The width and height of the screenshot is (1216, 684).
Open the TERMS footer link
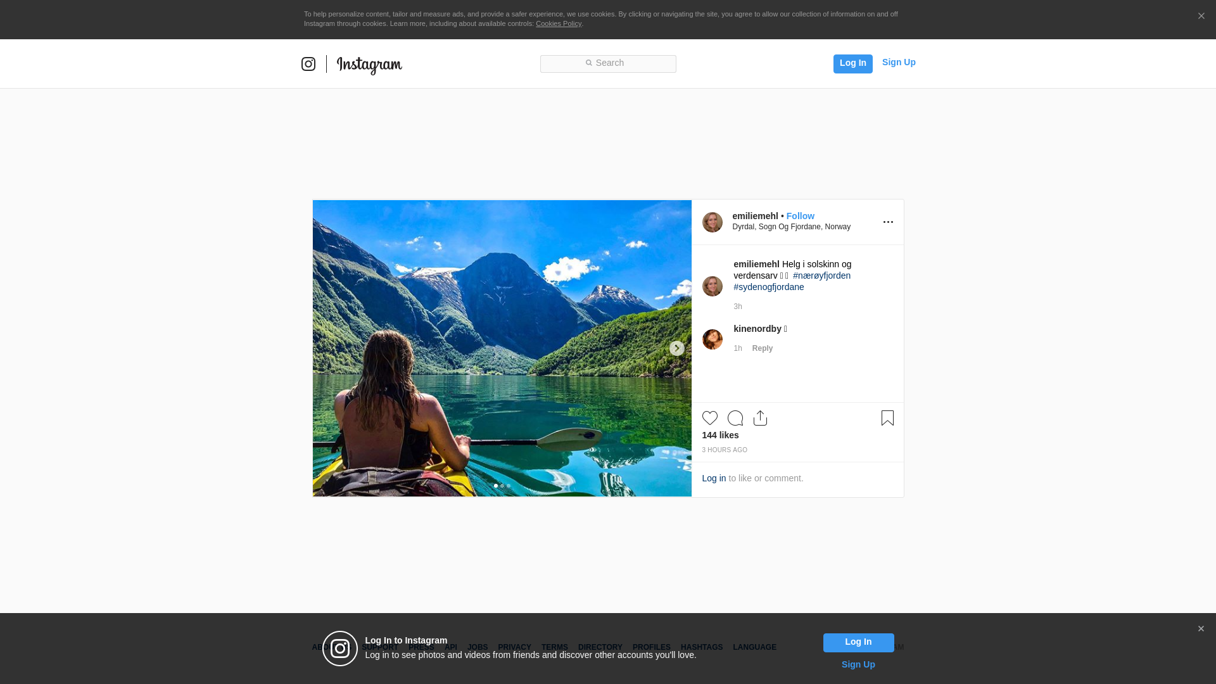[555, 647]
